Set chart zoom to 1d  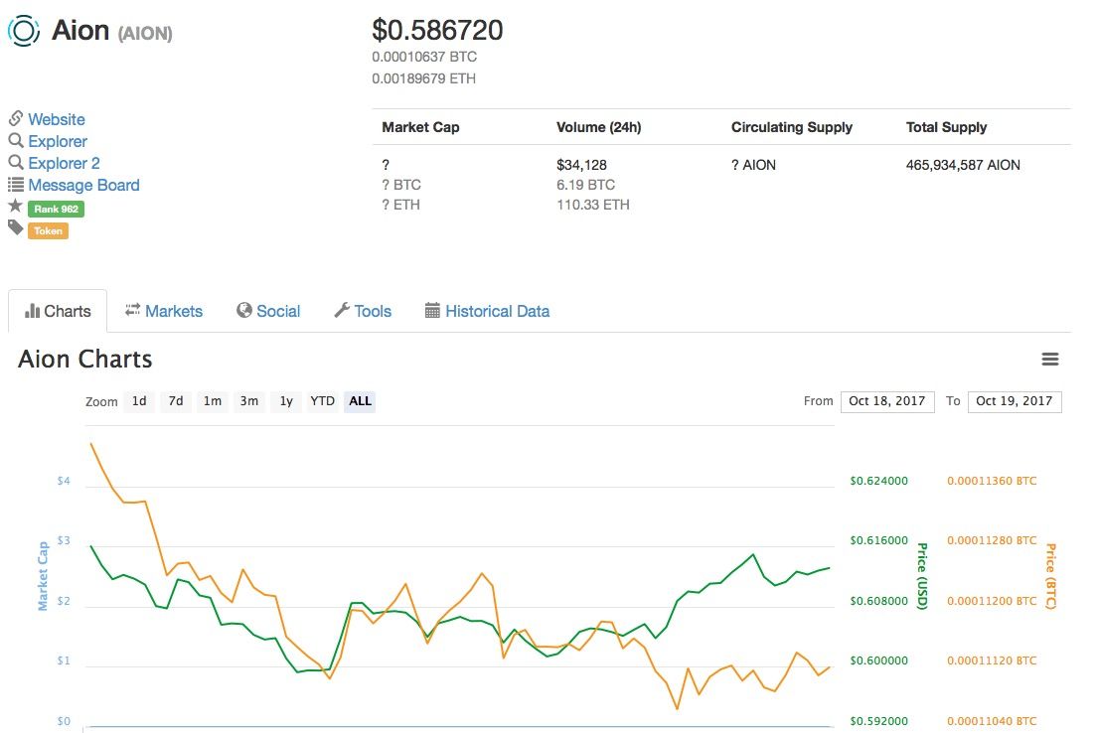pyautogui.click(x=139, y=401)
